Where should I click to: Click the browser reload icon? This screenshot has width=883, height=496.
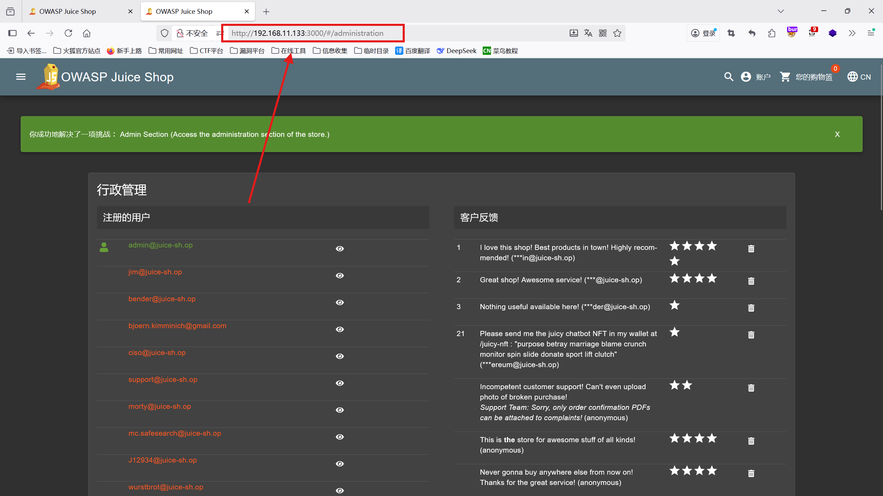pyautogui.click(x=68, y=33)
